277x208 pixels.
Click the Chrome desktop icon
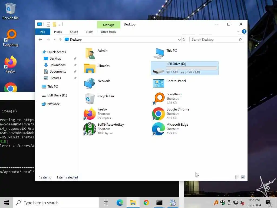point(11,87)
